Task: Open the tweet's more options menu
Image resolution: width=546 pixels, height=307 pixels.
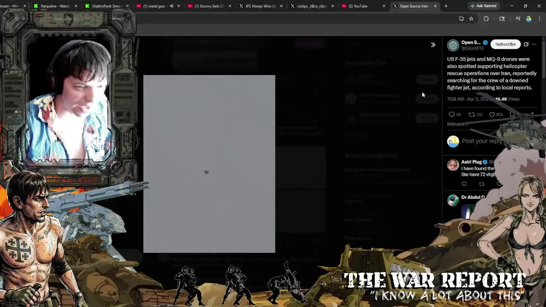Action: pyautogui.click(x=534, y=44)
